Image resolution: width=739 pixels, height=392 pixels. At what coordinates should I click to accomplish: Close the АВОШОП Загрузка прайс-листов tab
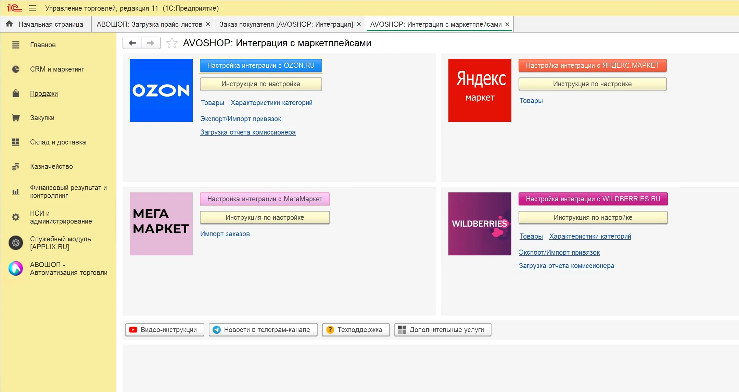208,24
